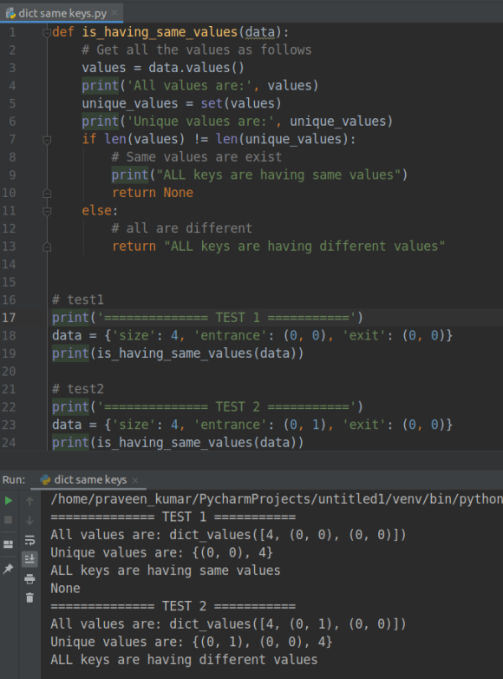Collapse the else block fold on line 11
The width and height of the screenshot is (503, 679).
point(47,211)
